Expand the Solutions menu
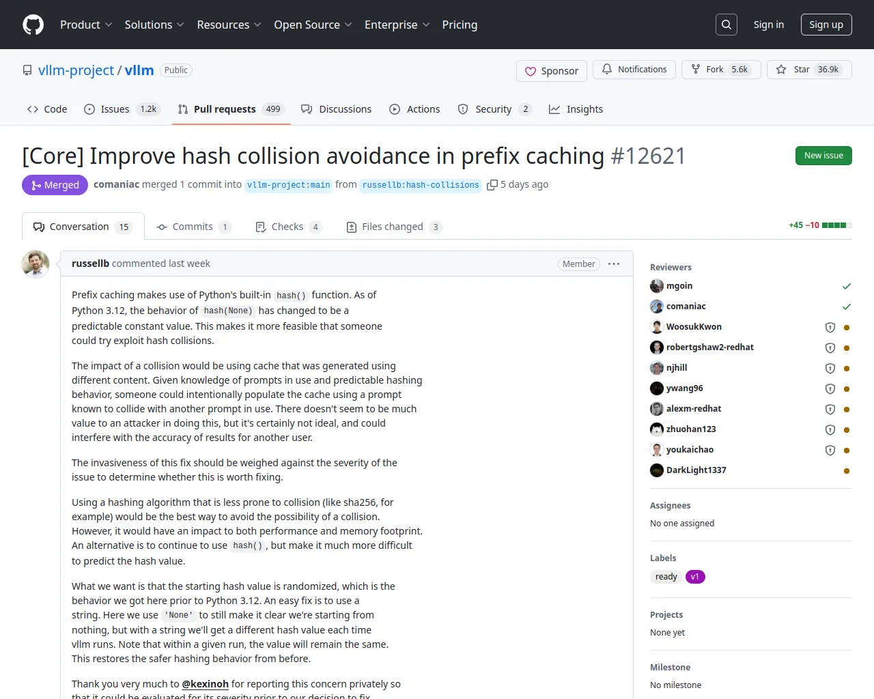 pyautogui.click(x=154, y=25)
